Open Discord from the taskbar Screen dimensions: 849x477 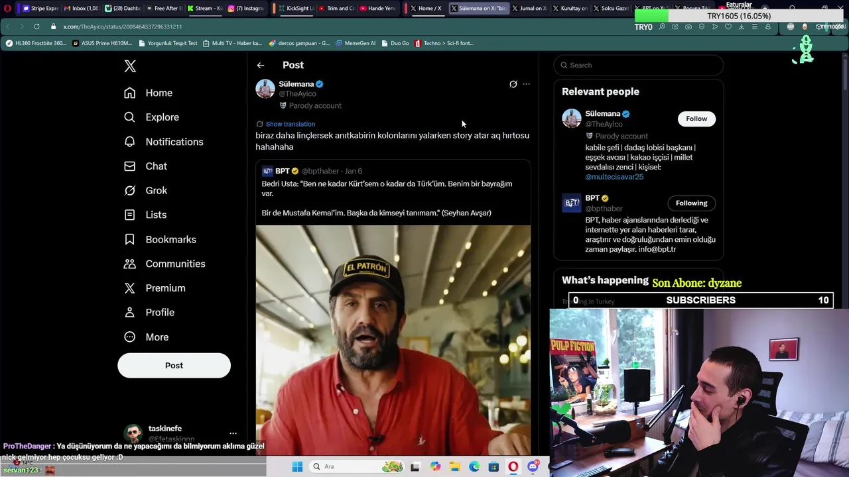coord(533,466)
